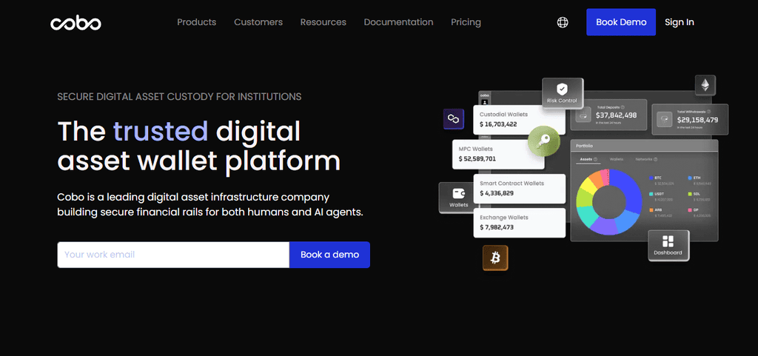Click the help icon beside Total Deposits
The width and height of the screenshot is (758, 356).
point(623,107)
